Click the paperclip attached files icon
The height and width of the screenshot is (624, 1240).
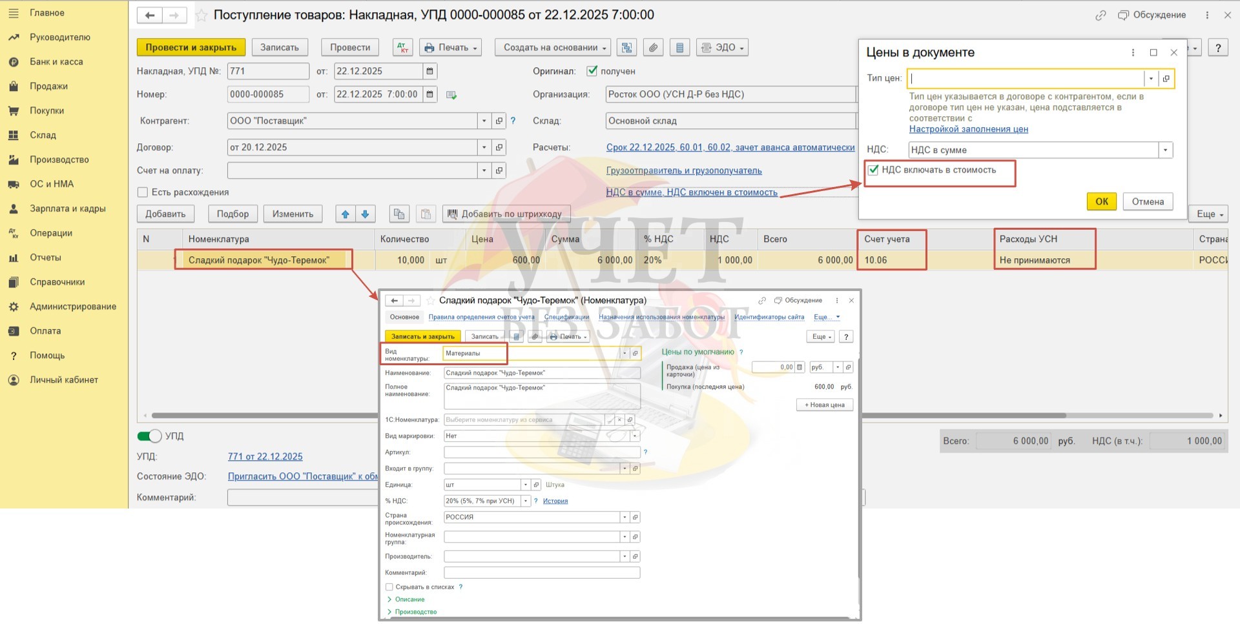click(653, 48)
